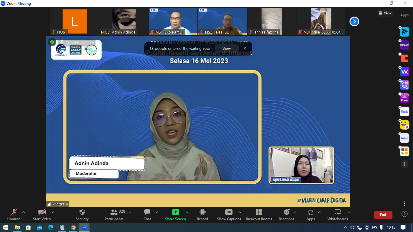Open the Prezi app in sidebar
Image resolution: width=413 pixels, height=232 pixels.
pyautogui.click(x=405, y=98)
